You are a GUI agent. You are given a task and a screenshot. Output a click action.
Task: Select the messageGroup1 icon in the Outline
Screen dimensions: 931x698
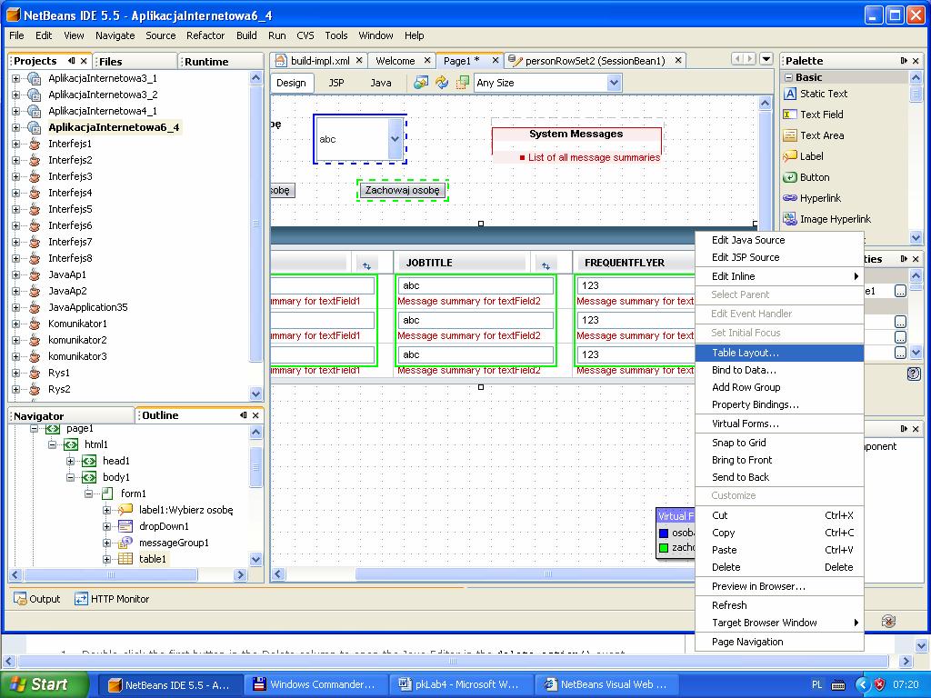click(x=125, y=543)
